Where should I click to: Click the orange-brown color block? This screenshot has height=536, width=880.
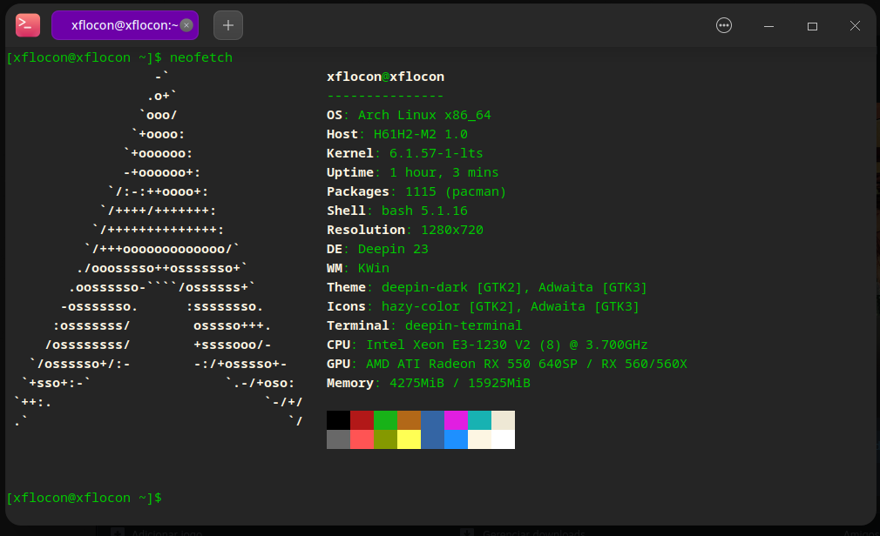click(x=410, y=420)
